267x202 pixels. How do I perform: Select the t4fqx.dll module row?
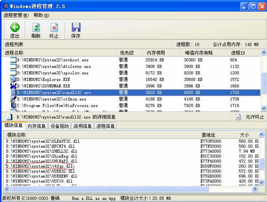tap(131, 166)
